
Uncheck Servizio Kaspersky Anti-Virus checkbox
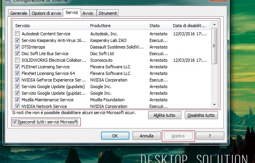click(x=18, y=40)
